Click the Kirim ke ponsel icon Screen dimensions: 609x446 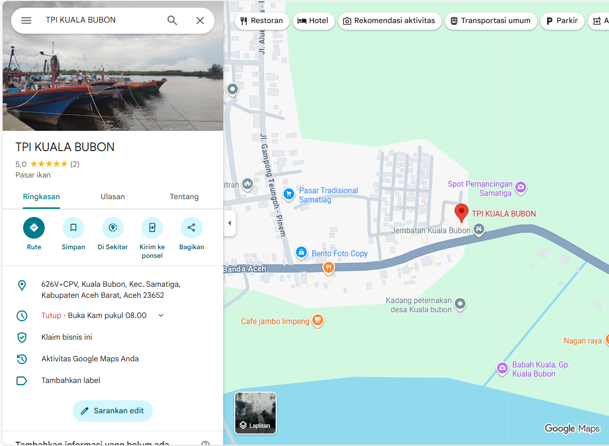pyautogui.click(x=152, y=228)
